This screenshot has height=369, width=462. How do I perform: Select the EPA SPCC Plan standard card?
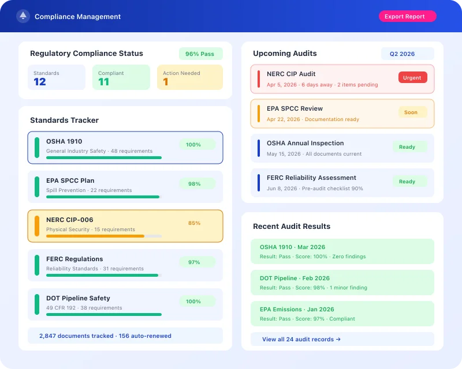pos(125,187)
